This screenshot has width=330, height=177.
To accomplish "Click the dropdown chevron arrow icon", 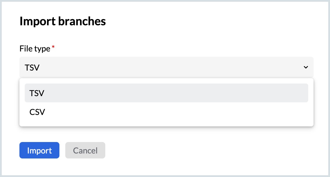I will [306, 67].
